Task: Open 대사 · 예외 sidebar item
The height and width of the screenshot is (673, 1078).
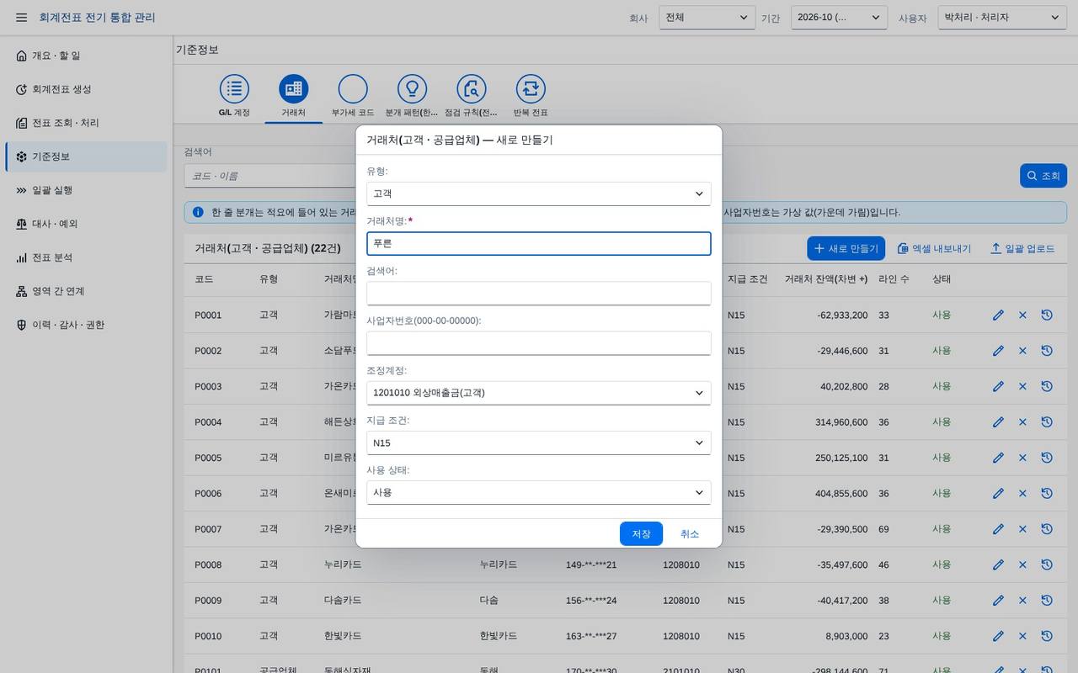Action: click(86, 224)
